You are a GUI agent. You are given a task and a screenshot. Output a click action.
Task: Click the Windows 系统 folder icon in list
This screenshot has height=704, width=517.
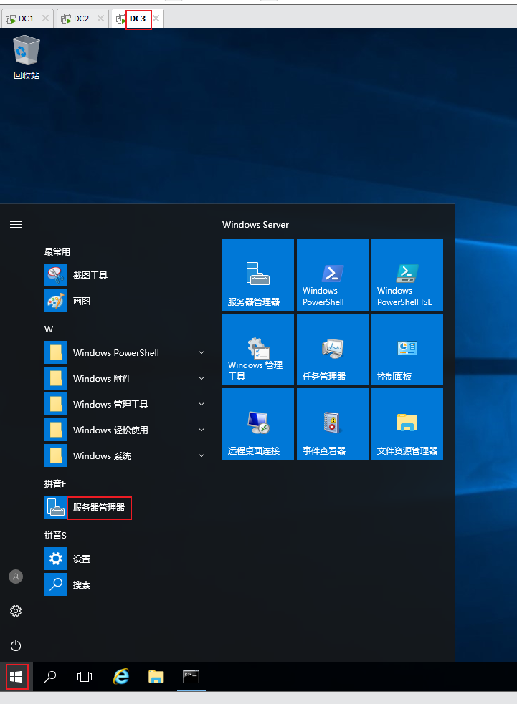click(x=56, y=455)
